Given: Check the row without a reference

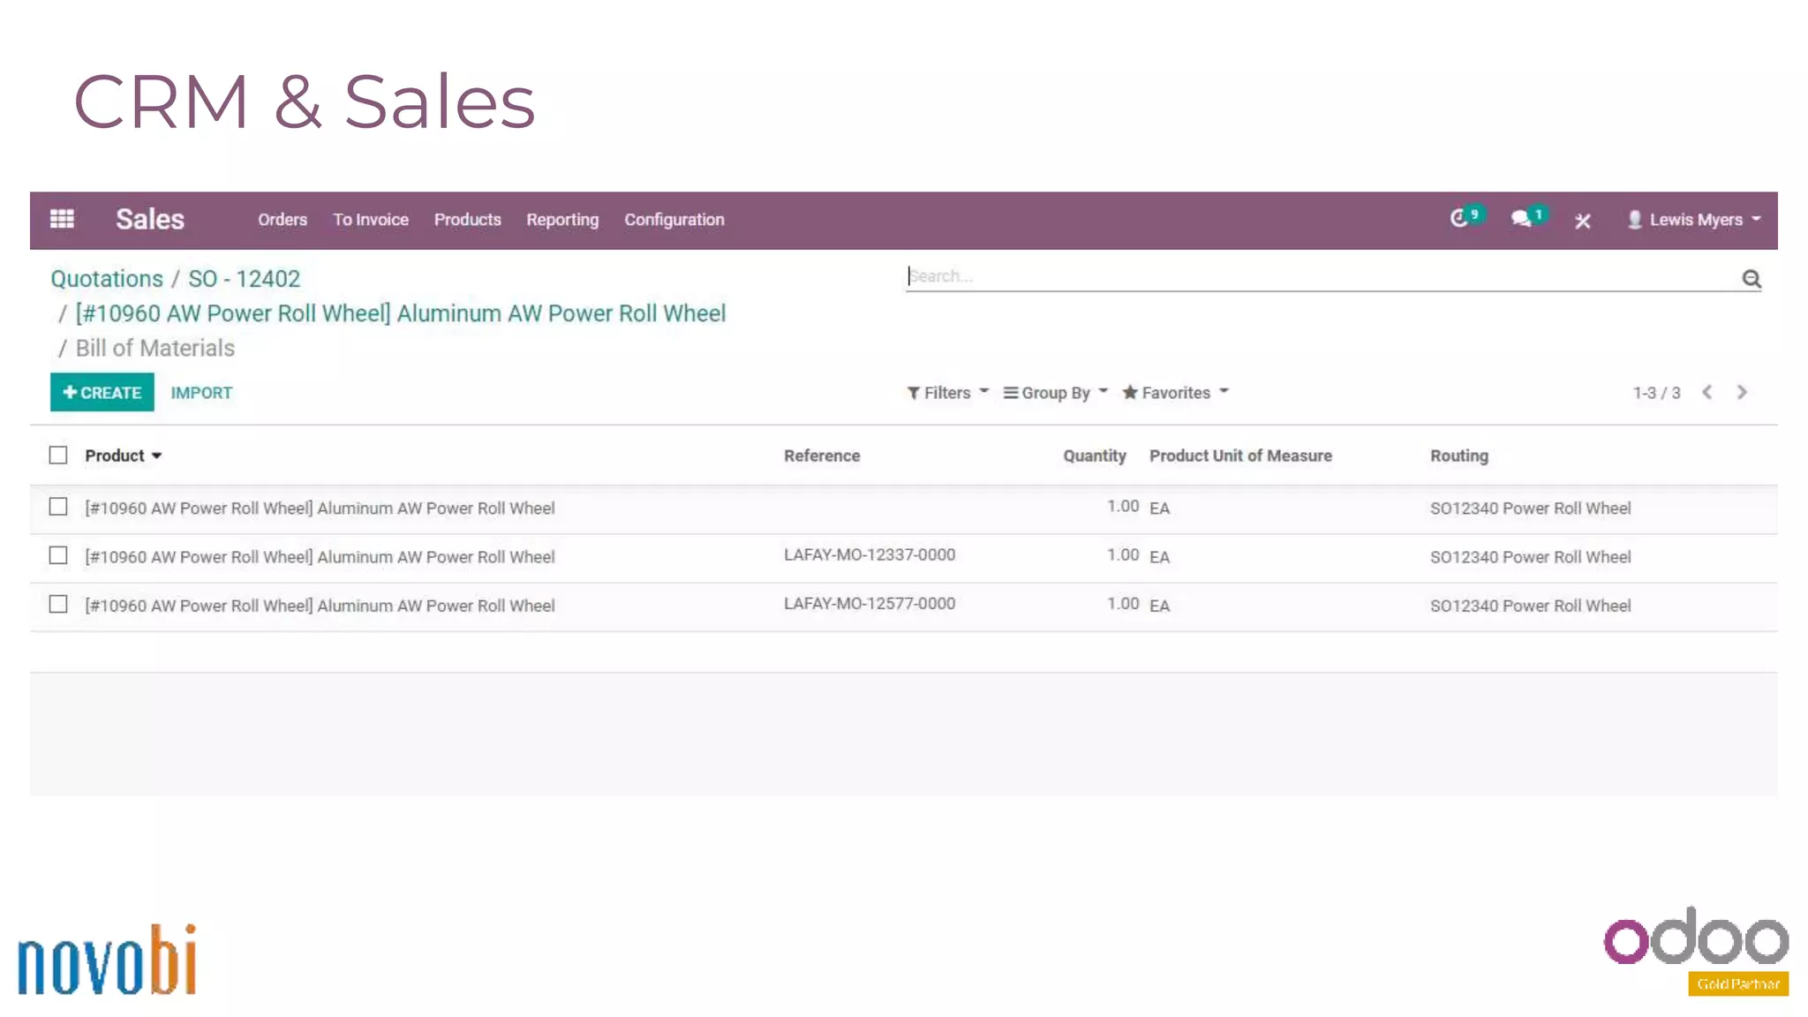Looking at the screenshot, I should (58, 507).
